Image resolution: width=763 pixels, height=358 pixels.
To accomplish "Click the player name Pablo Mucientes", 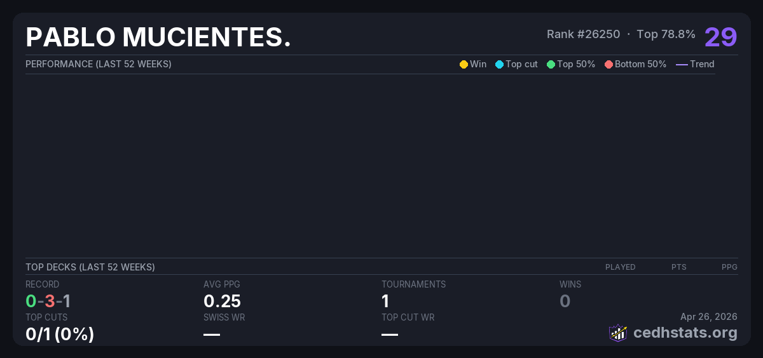I will pyautogui.click(x=158, y=37).
